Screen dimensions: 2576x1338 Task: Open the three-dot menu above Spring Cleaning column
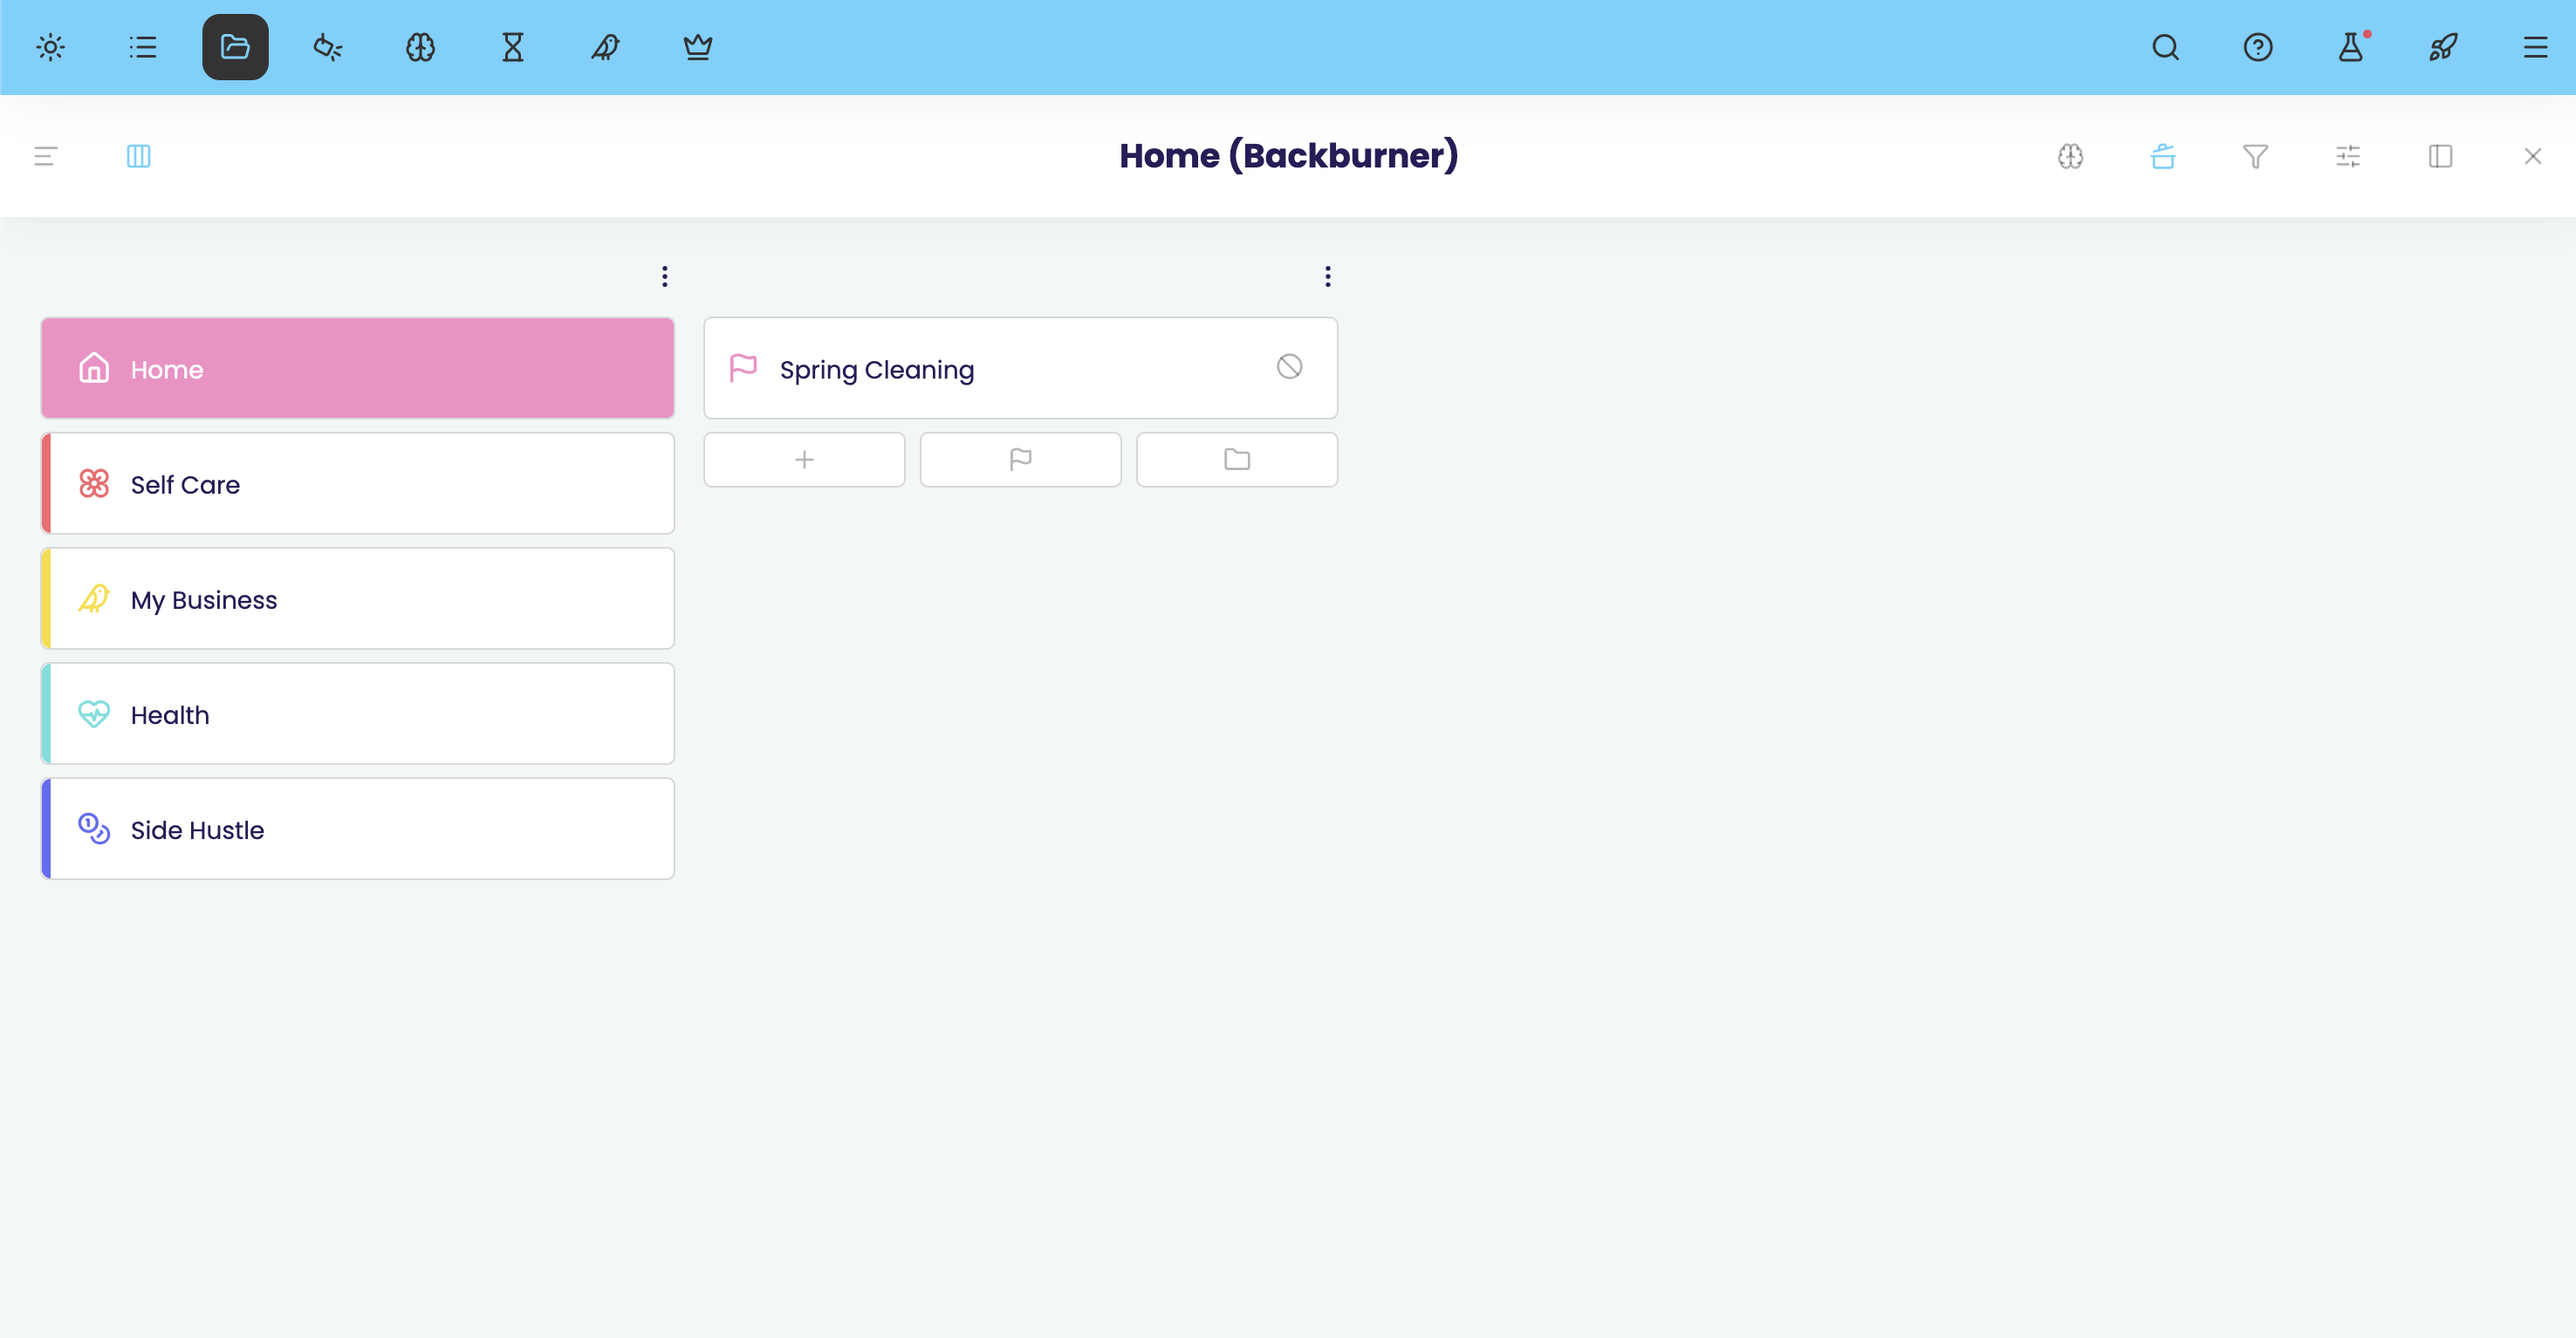1327,276
